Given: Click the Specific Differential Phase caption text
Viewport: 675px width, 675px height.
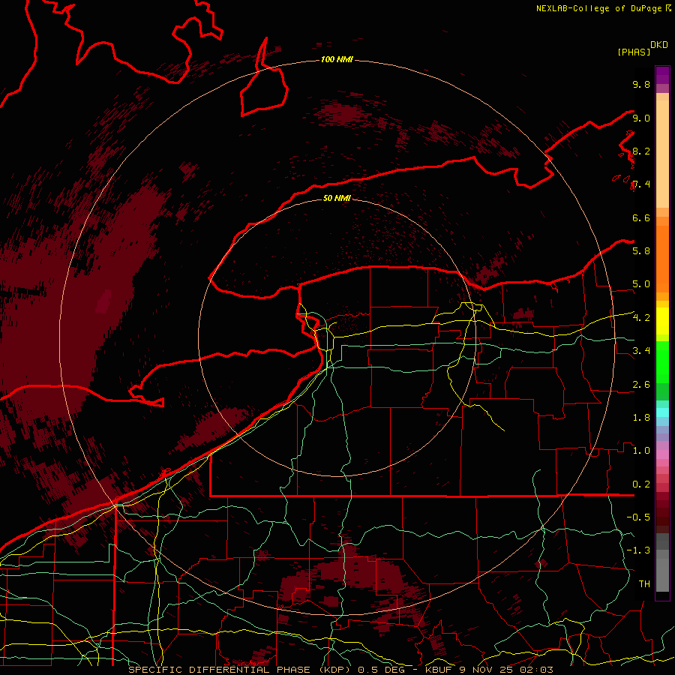Looking at the screenshot, I should [x=340, y=670].
